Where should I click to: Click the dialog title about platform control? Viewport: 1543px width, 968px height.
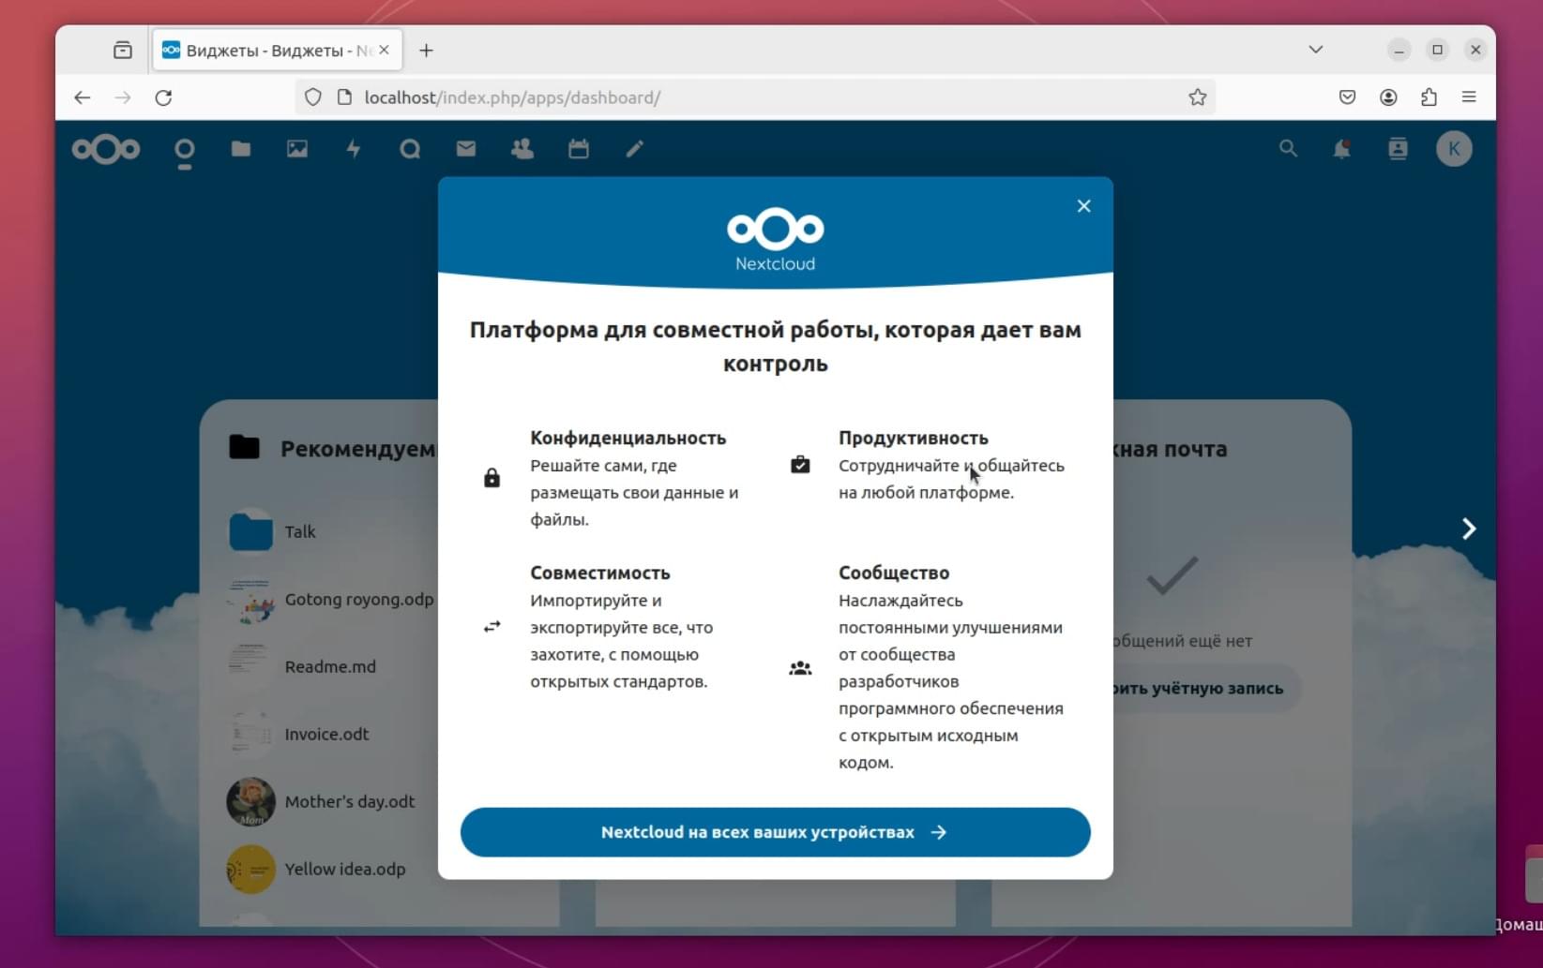pos(776,347)
